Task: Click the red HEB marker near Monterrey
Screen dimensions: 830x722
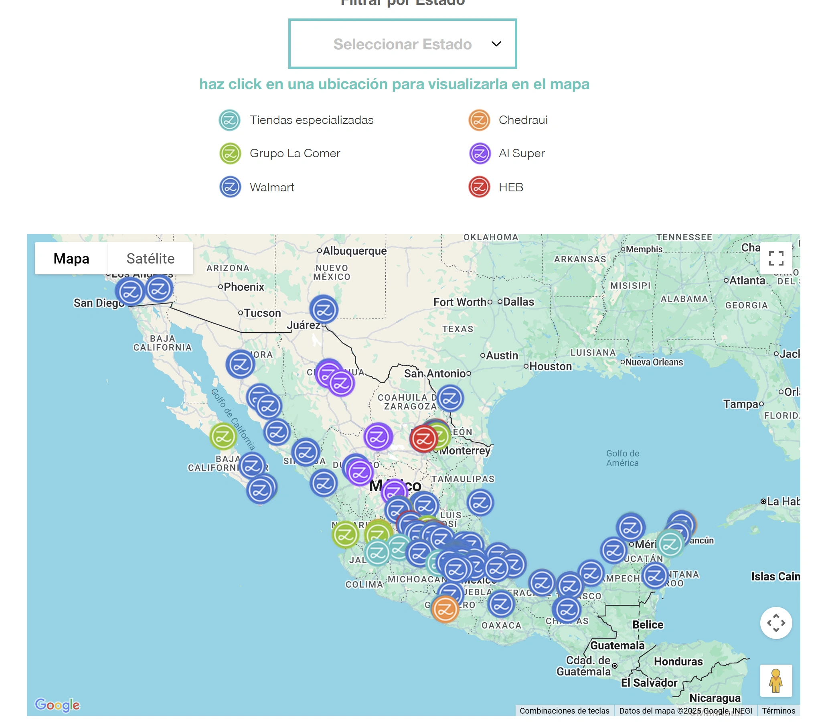Action: pos(423,438)
